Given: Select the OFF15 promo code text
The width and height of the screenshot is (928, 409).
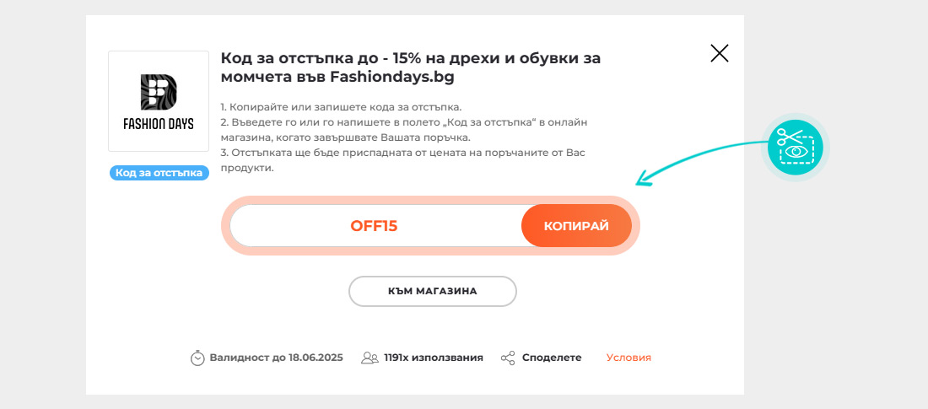Looking at the screenshot, I should point(374,226).
